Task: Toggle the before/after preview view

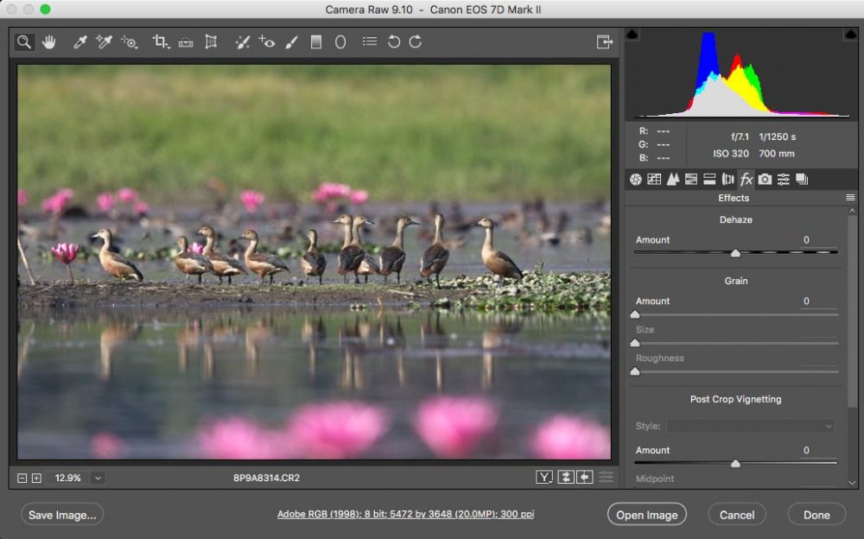Action: click(x=544, y=476)
